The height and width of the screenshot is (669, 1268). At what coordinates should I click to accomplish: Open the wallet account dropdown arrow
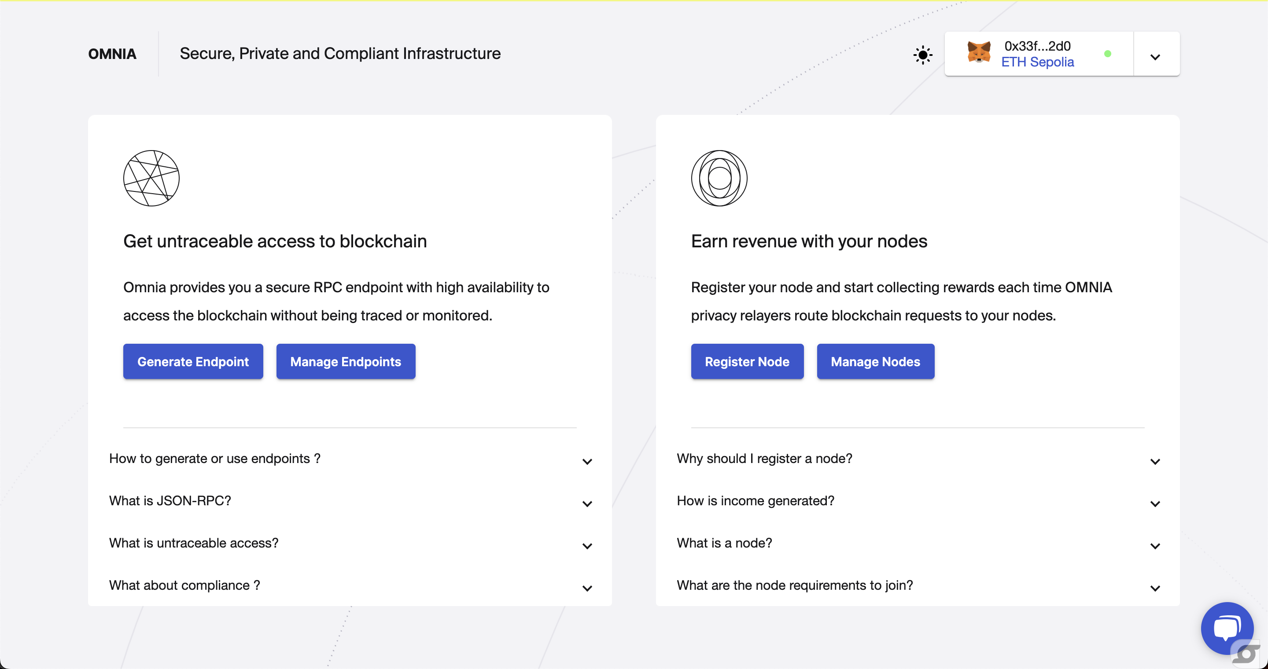pos(1155,57)
